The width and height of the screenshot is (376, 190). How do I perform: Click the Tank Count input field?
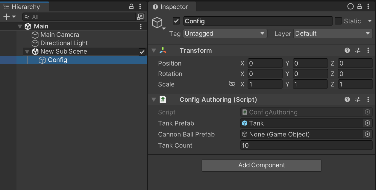click(306, 146)
